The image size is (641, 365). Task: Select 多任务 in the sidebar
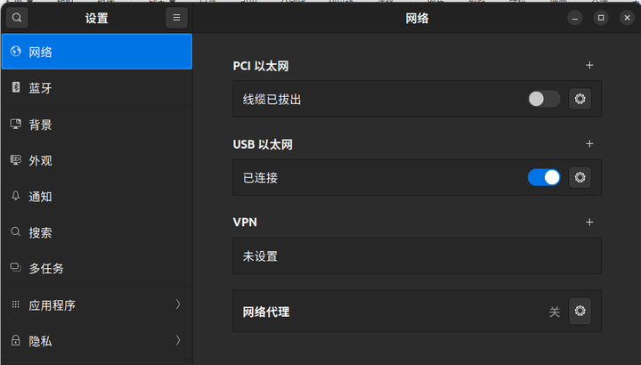[x=46, y=268]
